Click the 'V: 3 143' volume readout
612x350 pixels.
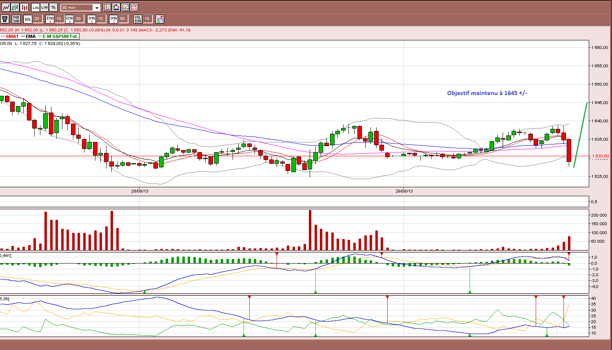tap(129, 30)
